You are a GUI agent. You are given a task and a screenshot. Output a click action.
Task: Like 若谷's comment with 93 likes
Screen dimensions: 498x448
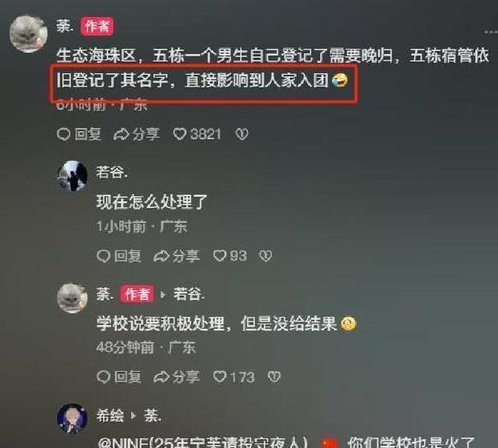click(230, 256)
